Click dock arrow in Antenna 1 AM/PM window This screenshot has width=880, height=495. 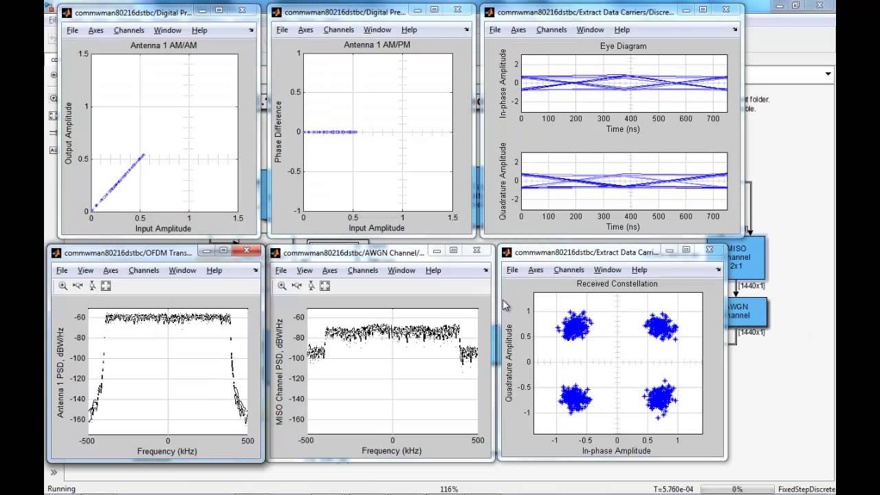click(x=467, y=30)
